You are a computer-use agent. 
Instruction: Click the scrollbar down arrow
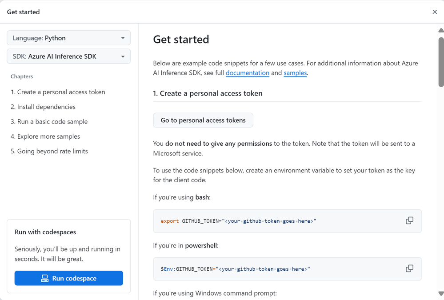pos(441,293)
